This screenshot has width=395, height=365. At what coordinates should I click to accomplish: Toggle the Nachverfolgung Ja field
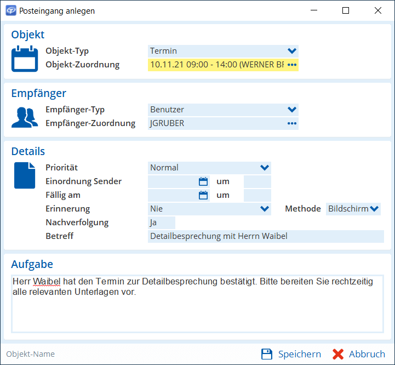(162, 223)
